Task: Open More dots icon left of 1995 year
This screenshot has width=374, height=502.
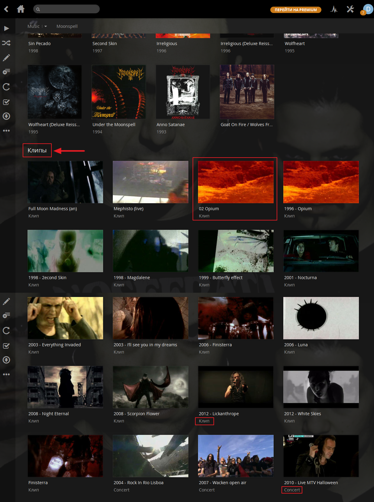Action: click(x=6, y=131)
